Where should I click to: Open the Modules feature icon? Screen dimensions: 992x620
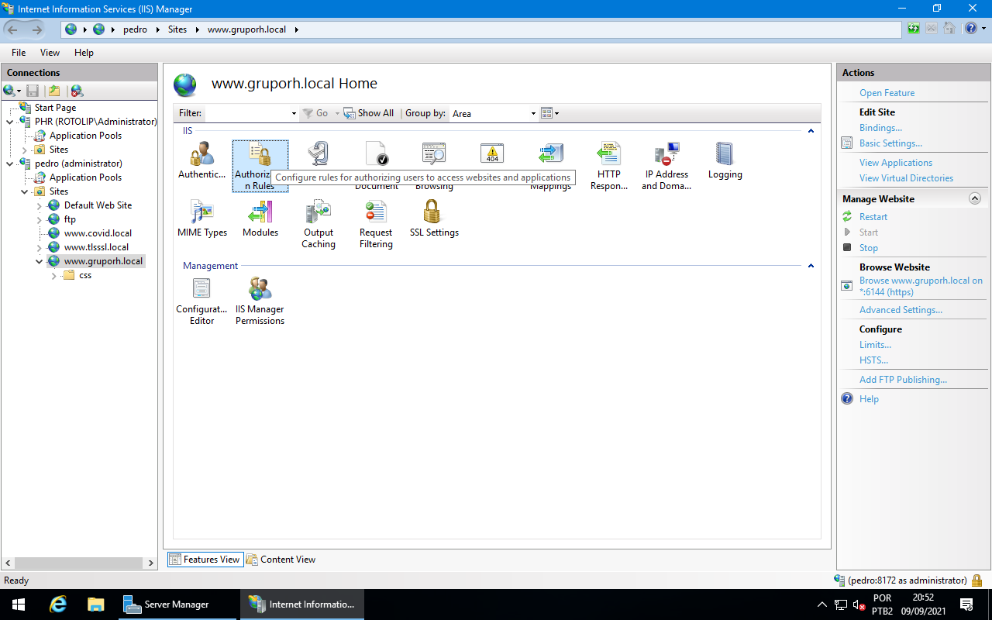pyautogui.click(x=260, y=212)
